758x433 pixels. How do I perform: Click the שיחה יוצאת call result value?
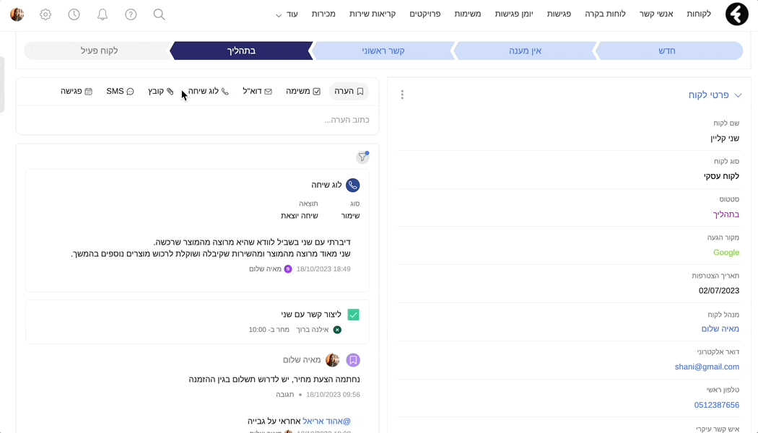pyautogui.click(x=300, y=216)
